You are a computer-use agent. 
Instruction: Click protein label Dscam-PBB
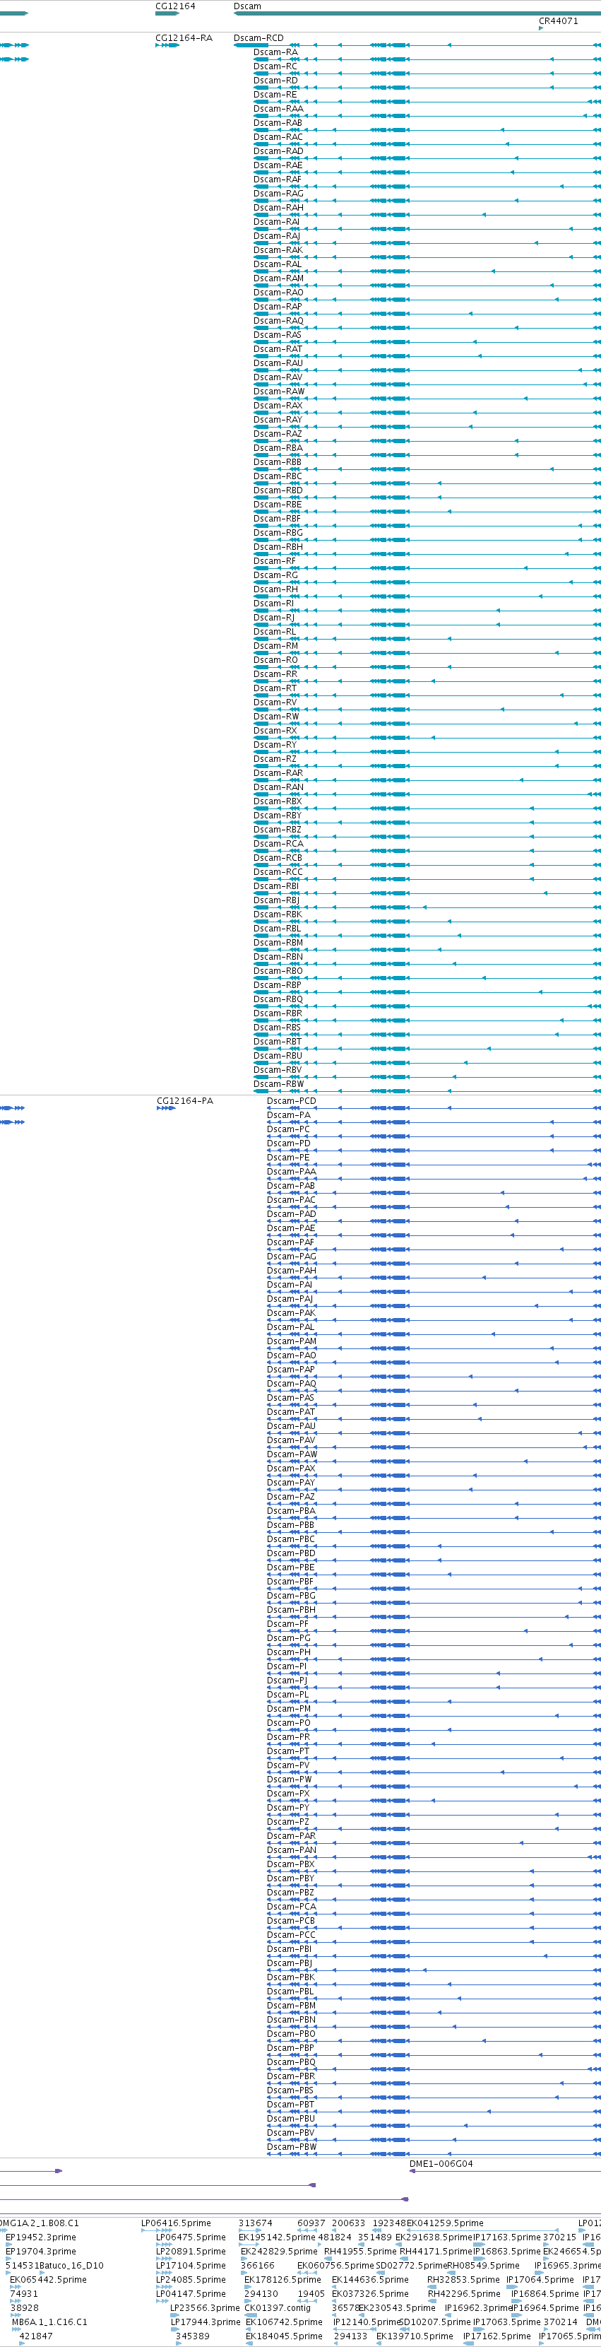(290, 1524)
